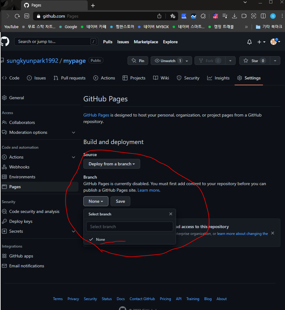Image resolution: width=285 pixels, height=310 pixels.
Task: Click the Save branch button
Action: click(x=120, y=201)
